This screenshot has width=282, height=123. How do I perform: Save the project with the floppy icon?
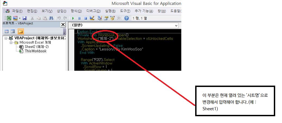tap(24, 18)
